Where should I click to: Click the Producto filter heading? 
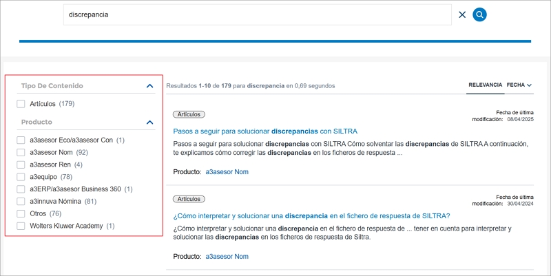(37, 122)
